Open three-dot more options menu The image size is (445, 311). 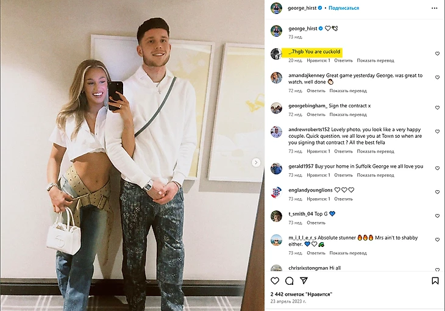point(434,9)
